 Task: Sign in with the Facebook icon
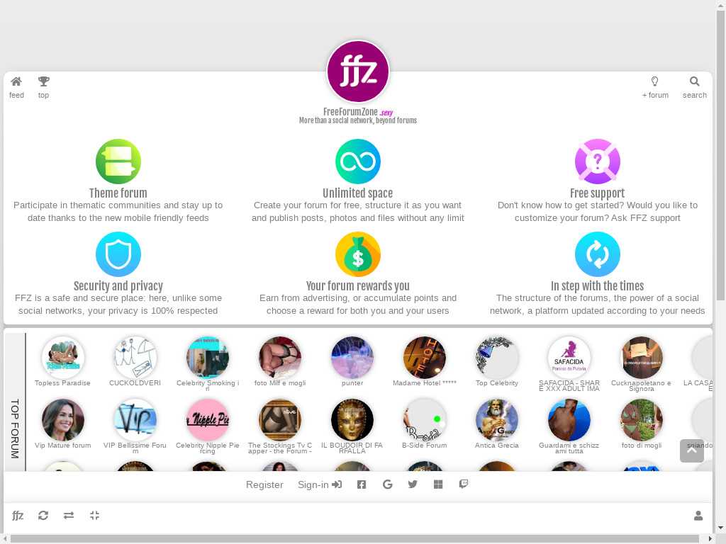(x=362, y=484)
